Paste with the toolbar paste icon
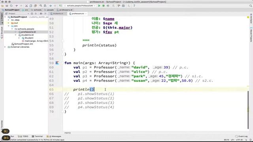 coord(35,6)
